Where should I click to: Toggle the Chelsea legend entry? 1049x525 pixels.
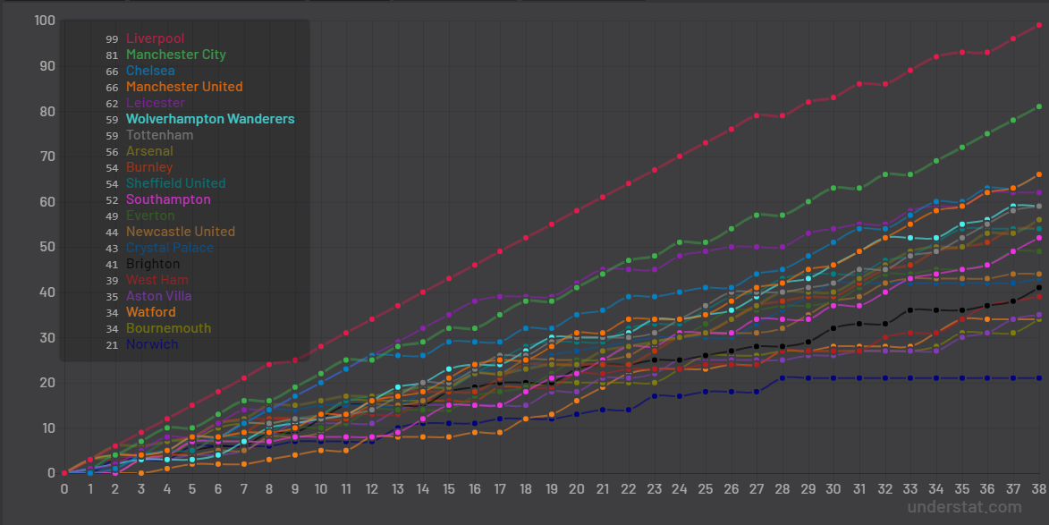point(150,71)
